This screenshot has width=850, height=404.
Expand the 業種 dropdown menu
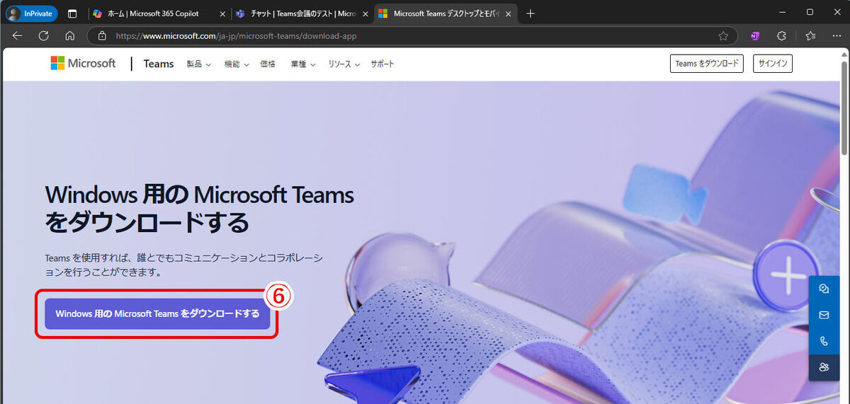[x=302, y=64]
